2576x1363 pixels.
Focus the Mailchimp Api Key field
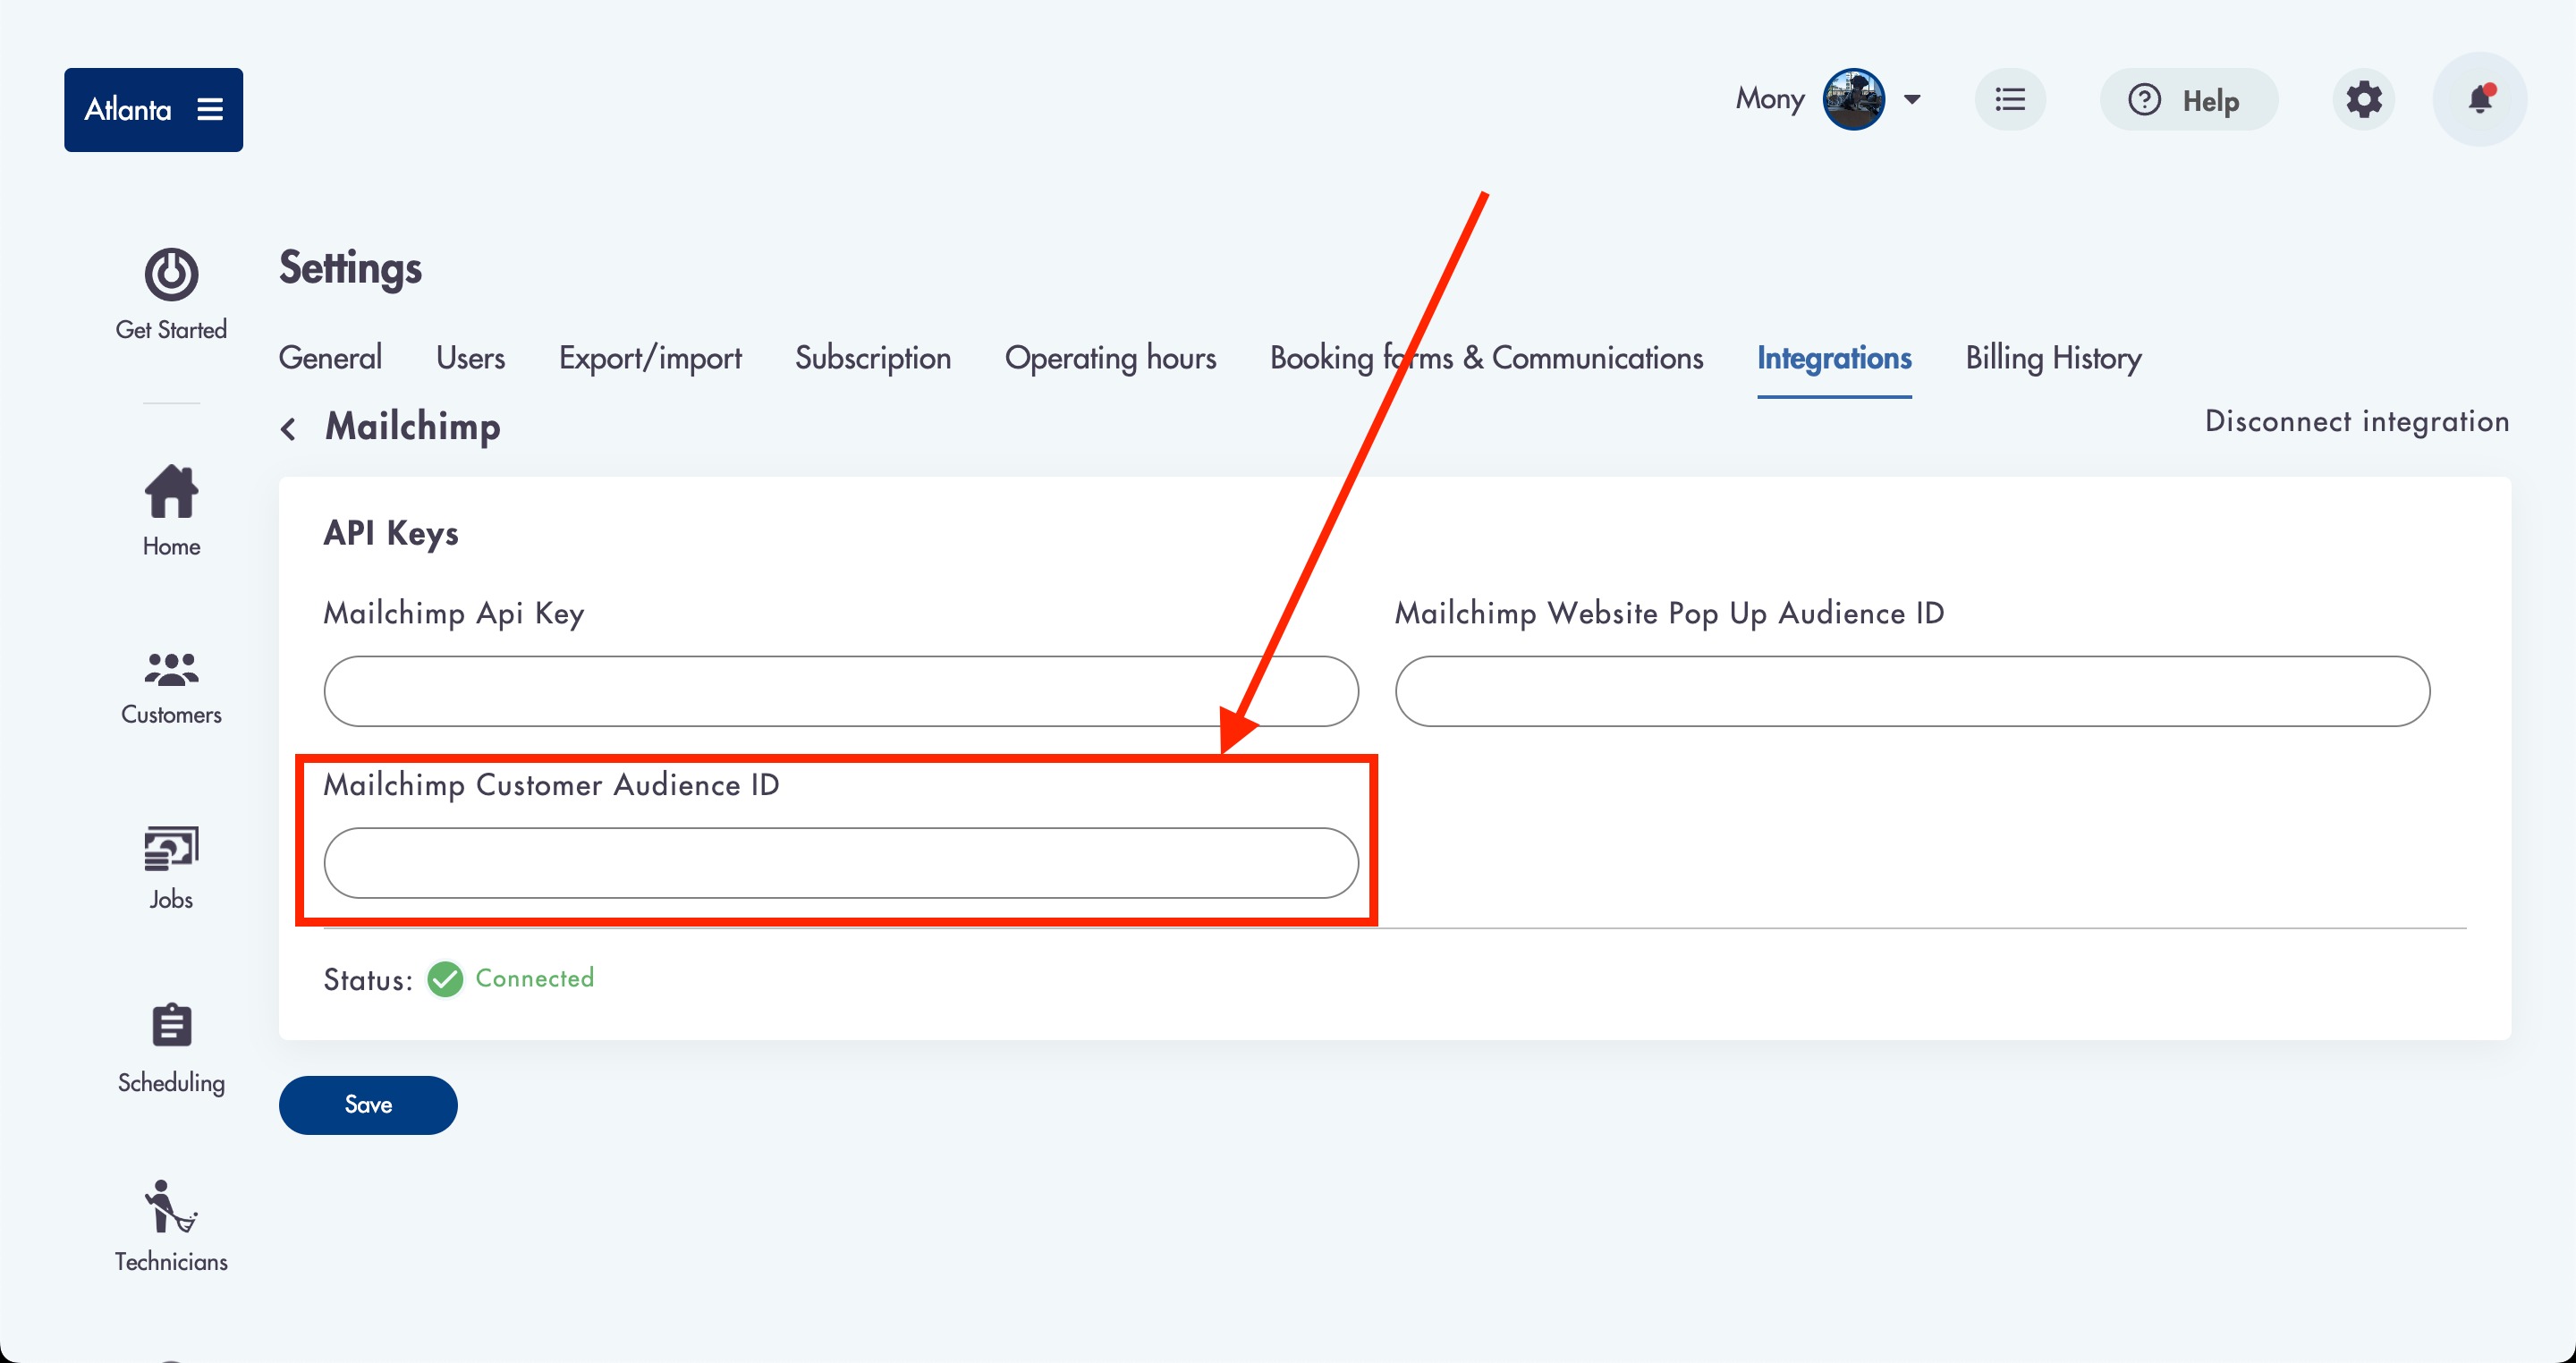[841, 691]
